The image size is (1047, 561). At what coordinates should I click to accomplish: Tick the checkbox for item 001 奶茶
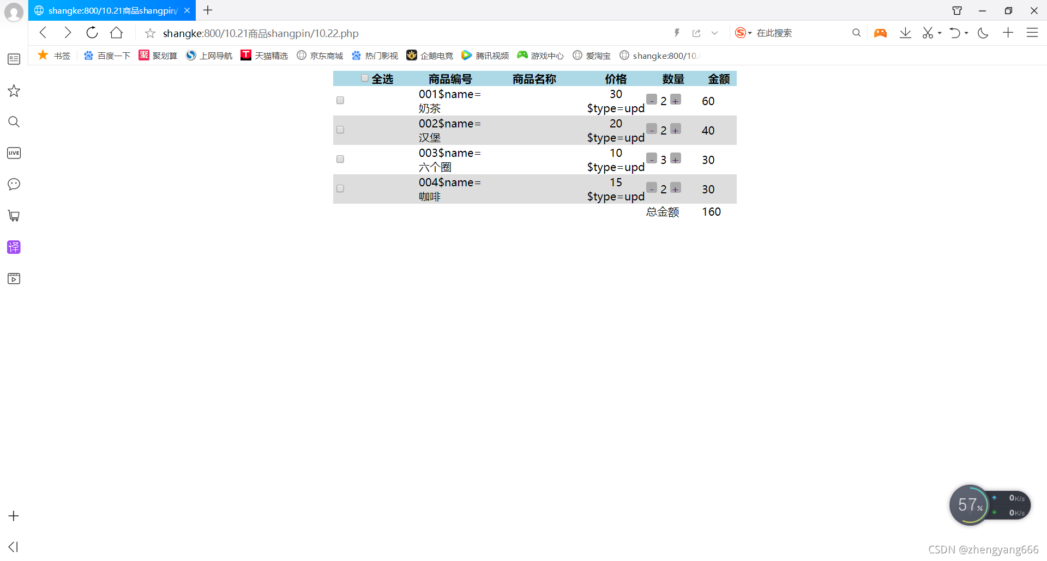[340, 100]
